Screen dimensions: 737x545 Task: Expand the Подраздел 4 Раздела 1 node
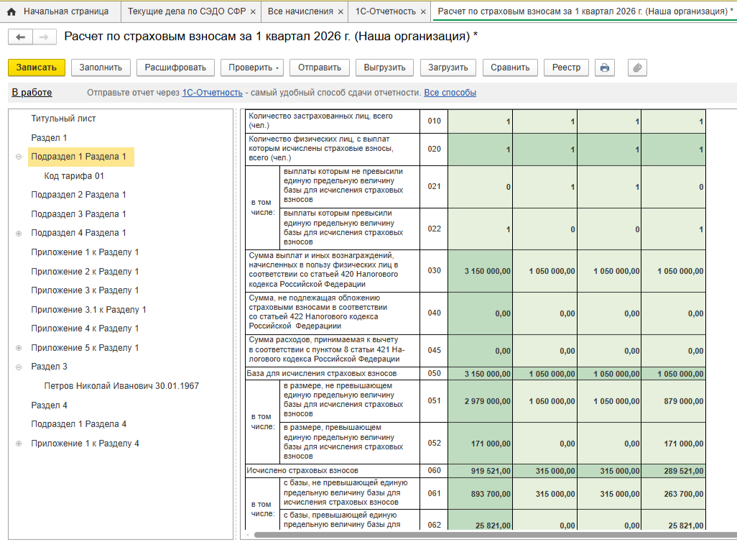coord(19,234)
